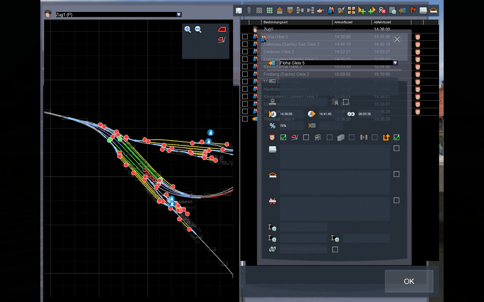Expand the Flöha Gleis 5 destination dropdown
Viewport: 484px width, 302px height.
[x=395, y=63]
